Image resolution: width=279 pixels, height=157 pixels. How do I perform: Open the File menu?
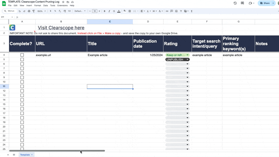click(10, 6)
